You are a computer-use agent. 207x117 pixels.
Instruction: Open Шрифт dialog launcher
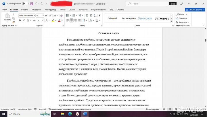coord(63,26)
